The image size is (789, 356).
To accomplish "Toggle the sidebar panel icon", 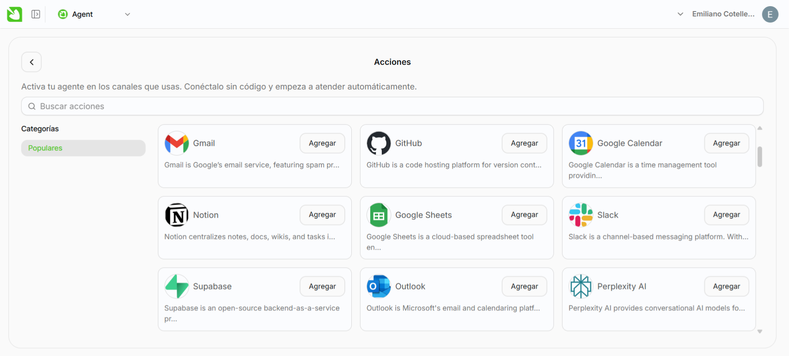I will point(36,14).
